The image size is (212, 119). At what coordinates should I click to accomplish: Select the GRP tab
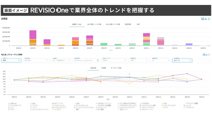[x=138, y=24]
